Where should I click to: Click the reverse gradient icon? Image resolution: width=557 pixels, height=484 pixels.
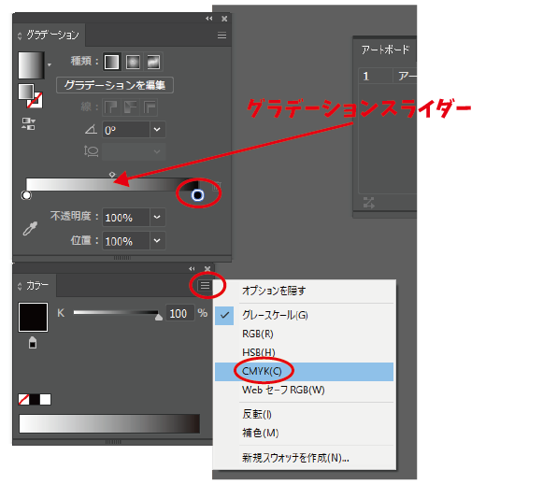tap(28, 124)
